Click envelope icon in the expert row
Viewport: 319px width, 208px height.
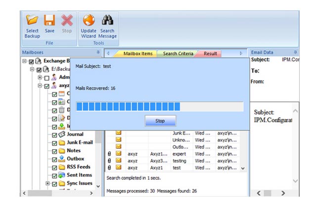(x=118, y=154)
